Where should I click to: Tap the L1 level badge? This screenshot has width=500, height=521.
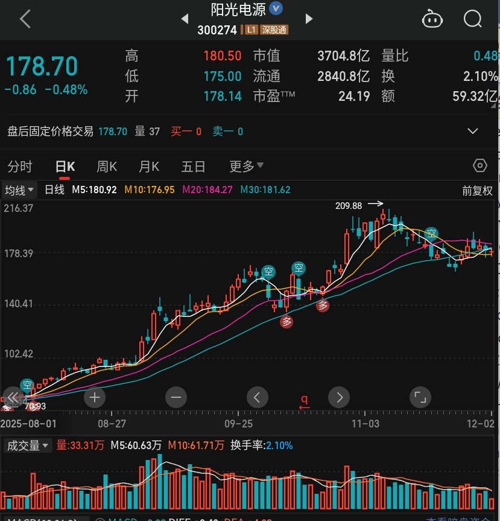click(252, 30)
